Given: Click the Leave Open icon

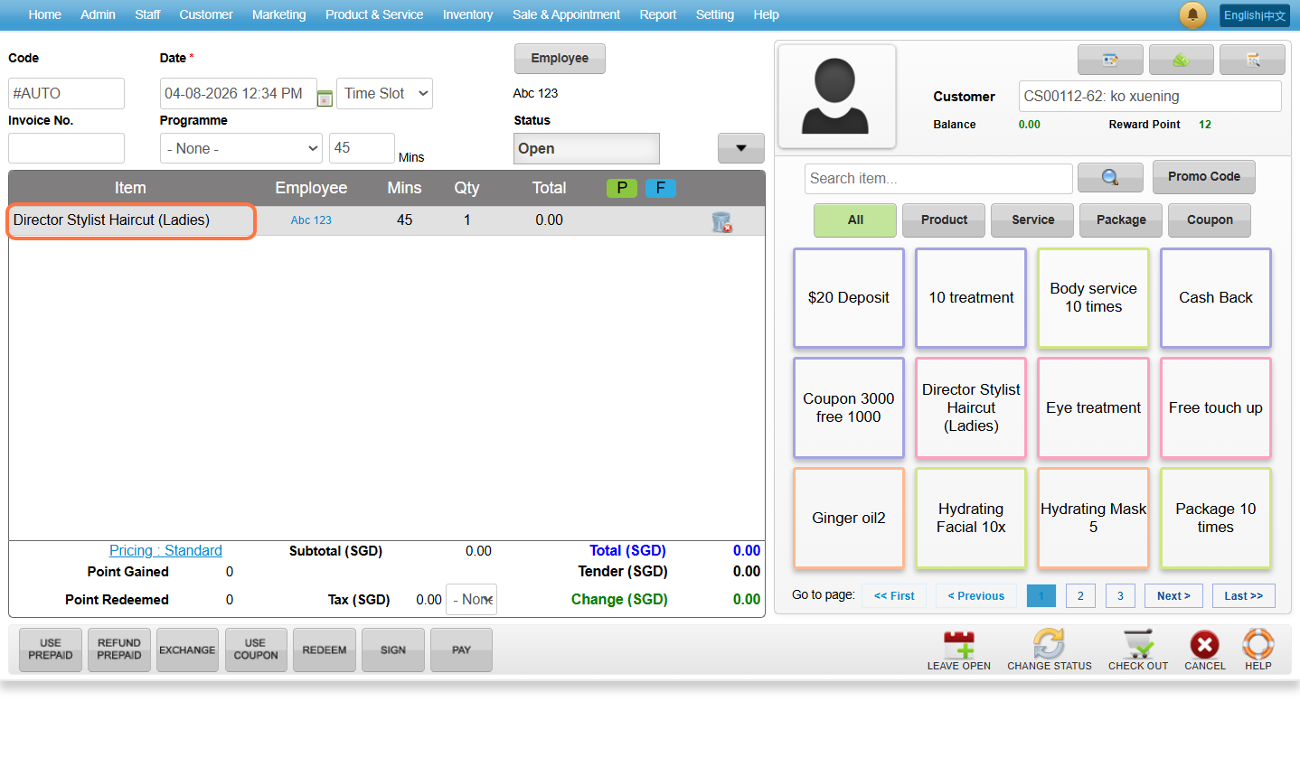Looking at the screenshot, I should point(958,650).
